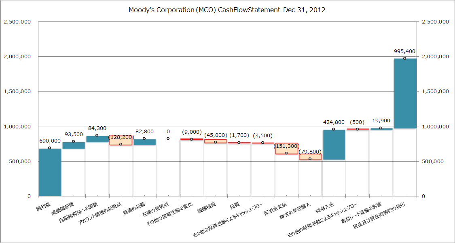
Task: Click the data label 19,900
Action: (381, 120)
